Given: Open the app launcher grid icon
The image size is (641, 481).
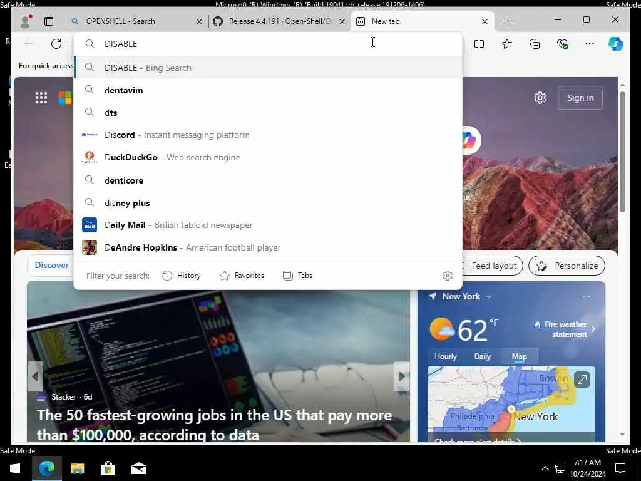Looking at the screenshot, I should click(41, 98).
